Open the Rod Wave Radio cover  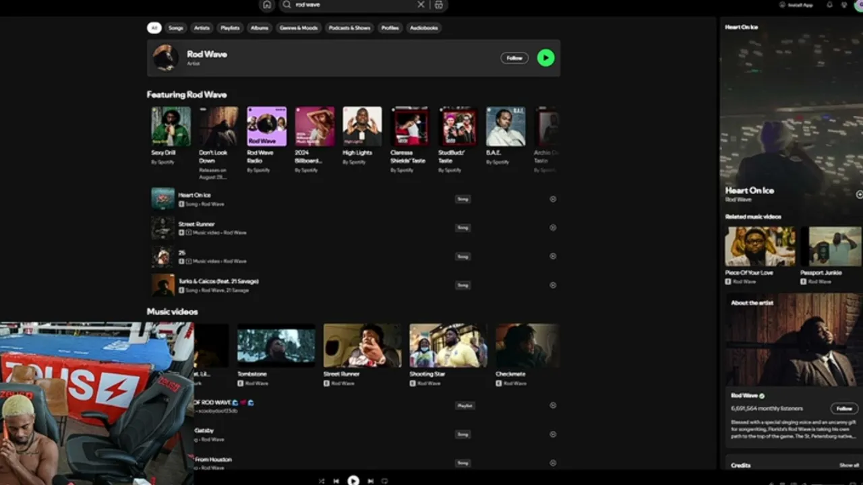pos(267,127)
